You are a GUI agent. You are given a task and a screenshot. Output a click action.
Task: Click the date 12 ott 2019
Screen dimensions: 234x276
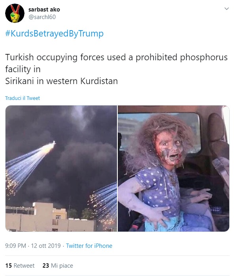[46, 246]
